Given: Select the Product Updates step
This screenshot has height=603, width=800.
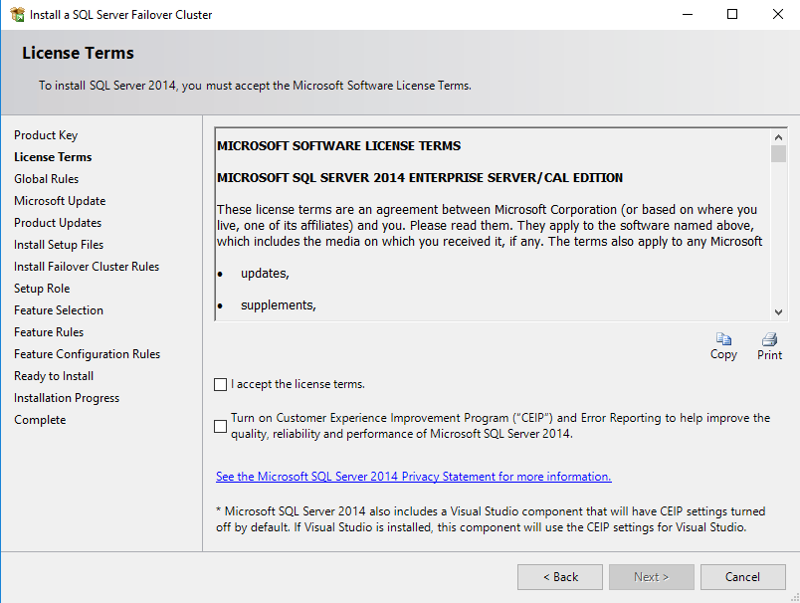Looking at the screenshot, I should (x=58, y=223).
